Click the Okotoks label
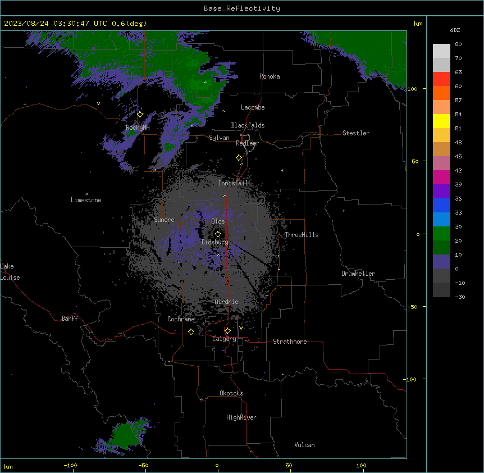Screen dimensions: 484x473 click(231, 393)
